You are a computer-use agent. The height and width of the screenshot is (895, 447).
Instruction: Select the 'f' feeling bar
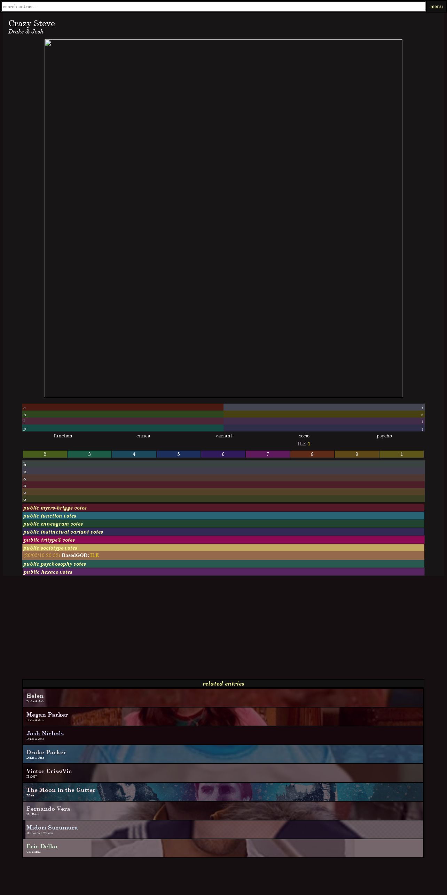(123, 421)
